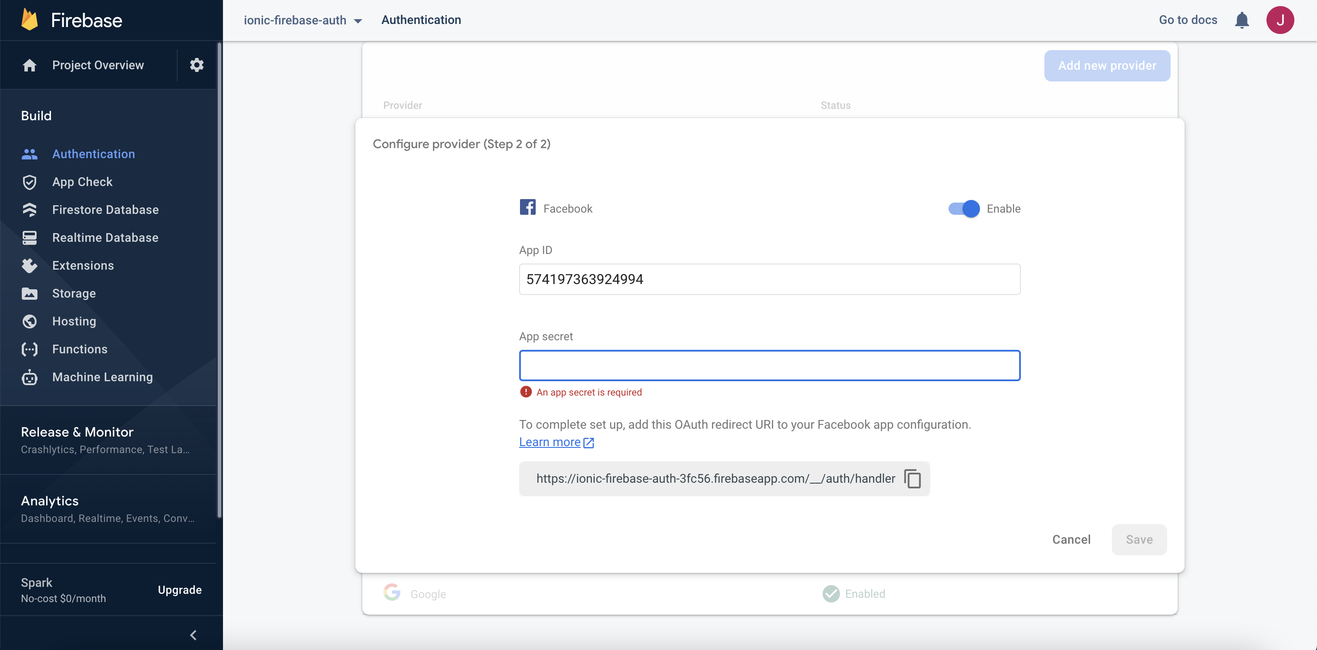Click Learn more external link icon

click(588, 443)
